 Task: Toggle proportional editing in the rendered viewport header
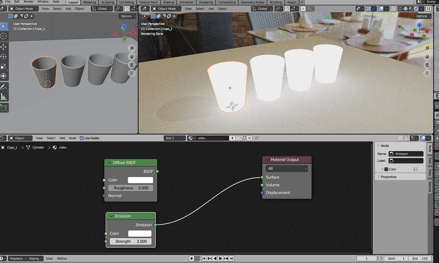coord(303,8)
